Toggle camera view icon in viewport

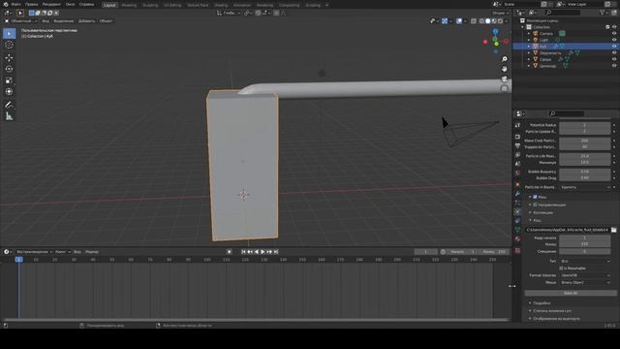(505, 79)
